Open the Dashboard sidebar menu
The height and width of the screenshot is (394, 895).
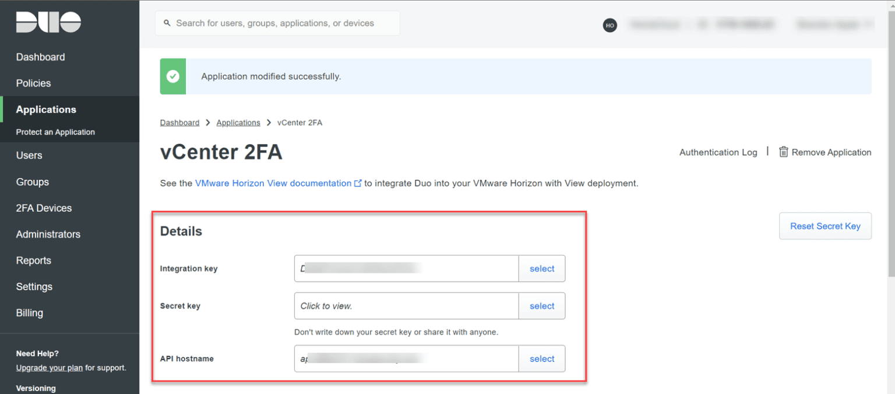40,57
